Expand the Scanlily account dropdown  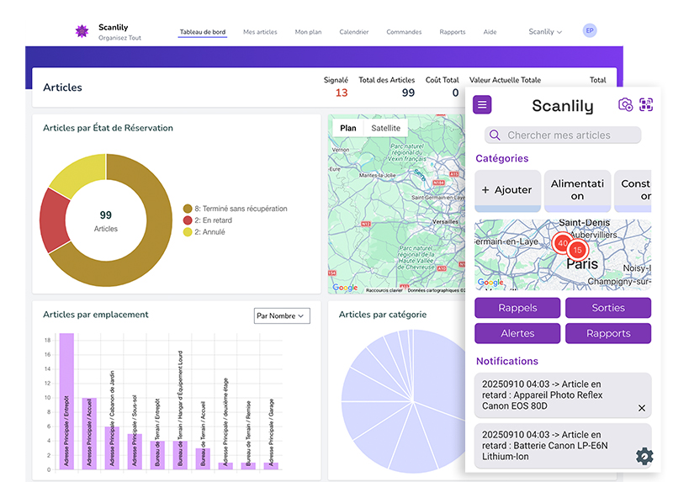(545, 32)
